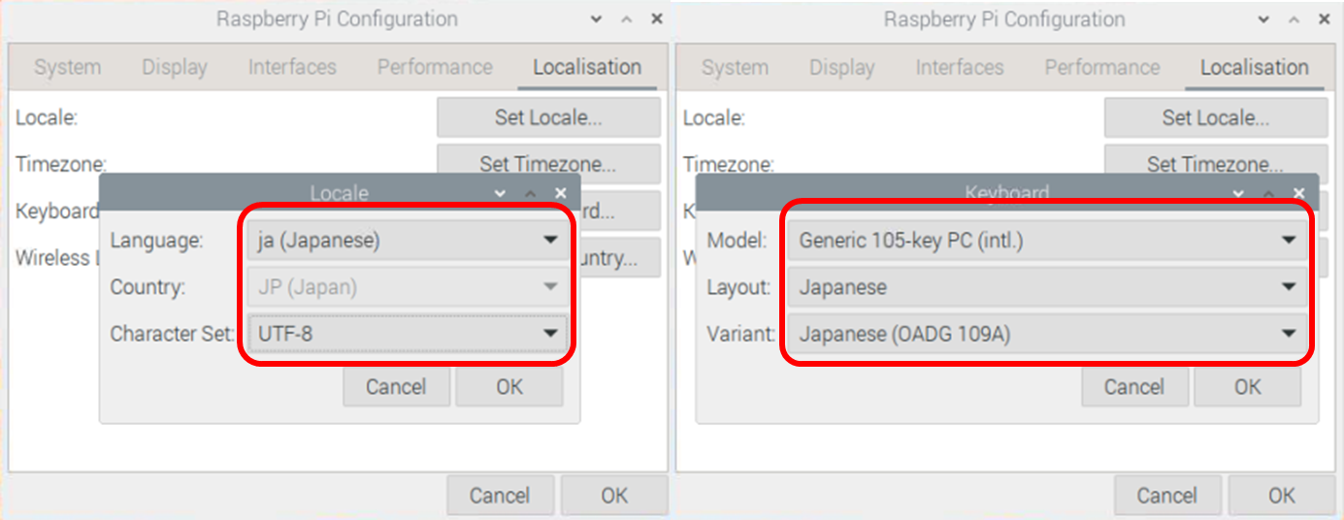Close left Raspberry Pi Configuration window
Viewport: 1344px width, 520px height.
tap(657, 19)
